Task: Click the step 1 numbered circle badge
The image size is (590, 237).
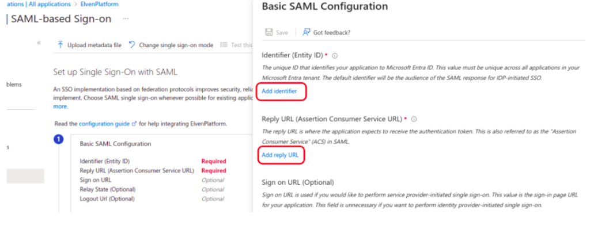Action: click(58, 140)
